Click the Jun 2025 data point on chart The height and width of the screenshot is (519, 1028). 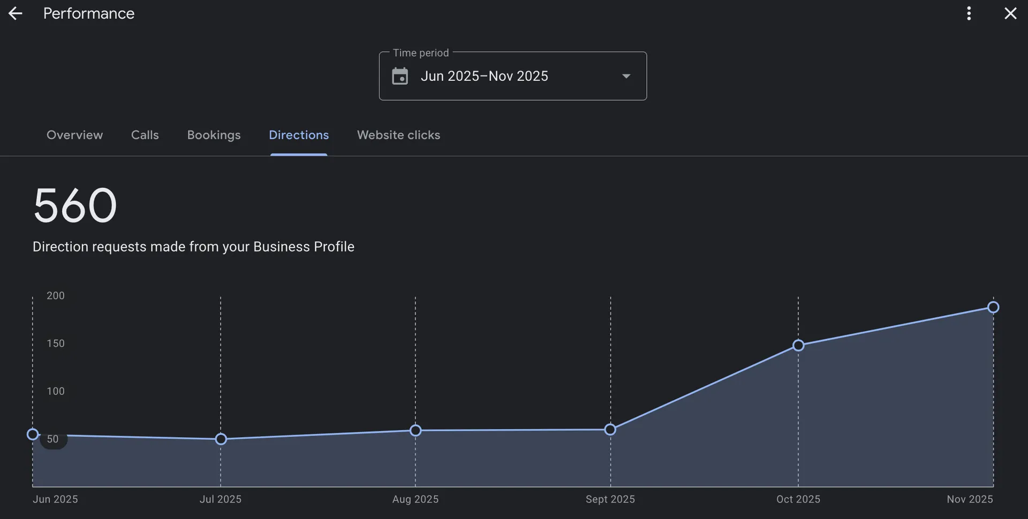click(33, 434)
